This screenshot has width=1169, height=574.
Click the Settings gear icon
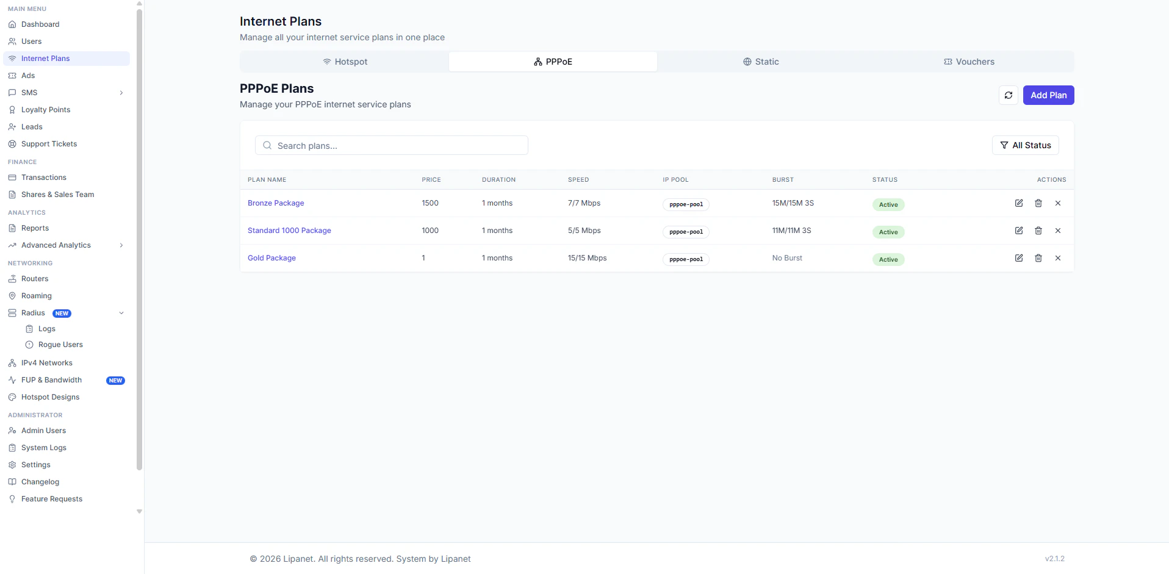click(12, 465)
